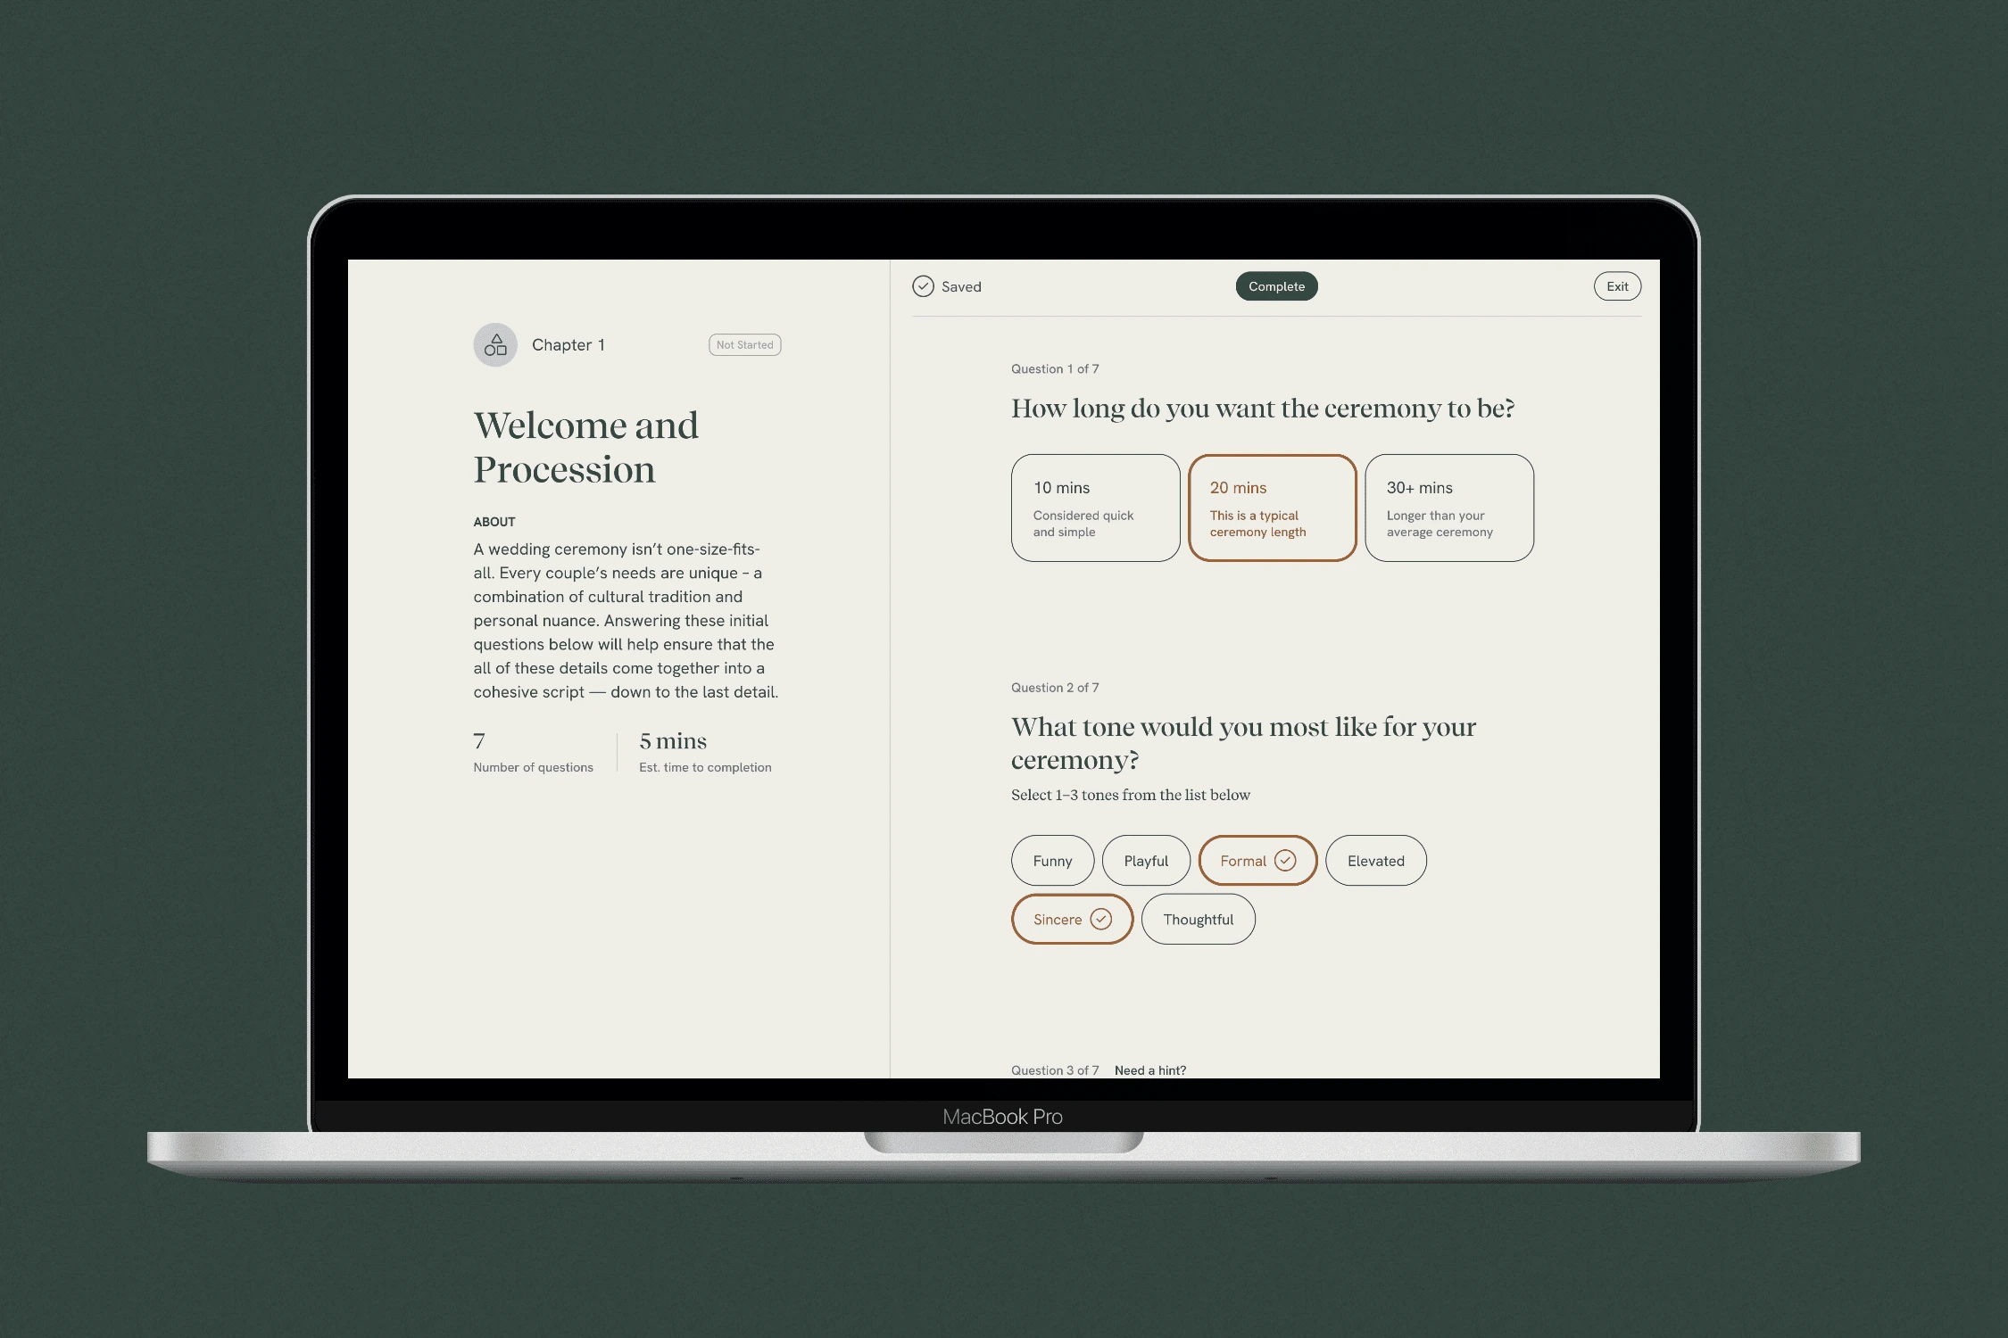The width and height of the screenshot is (2008, 1338).
Task: Click the Not Started status badge icon
Action: pos(743,345)
